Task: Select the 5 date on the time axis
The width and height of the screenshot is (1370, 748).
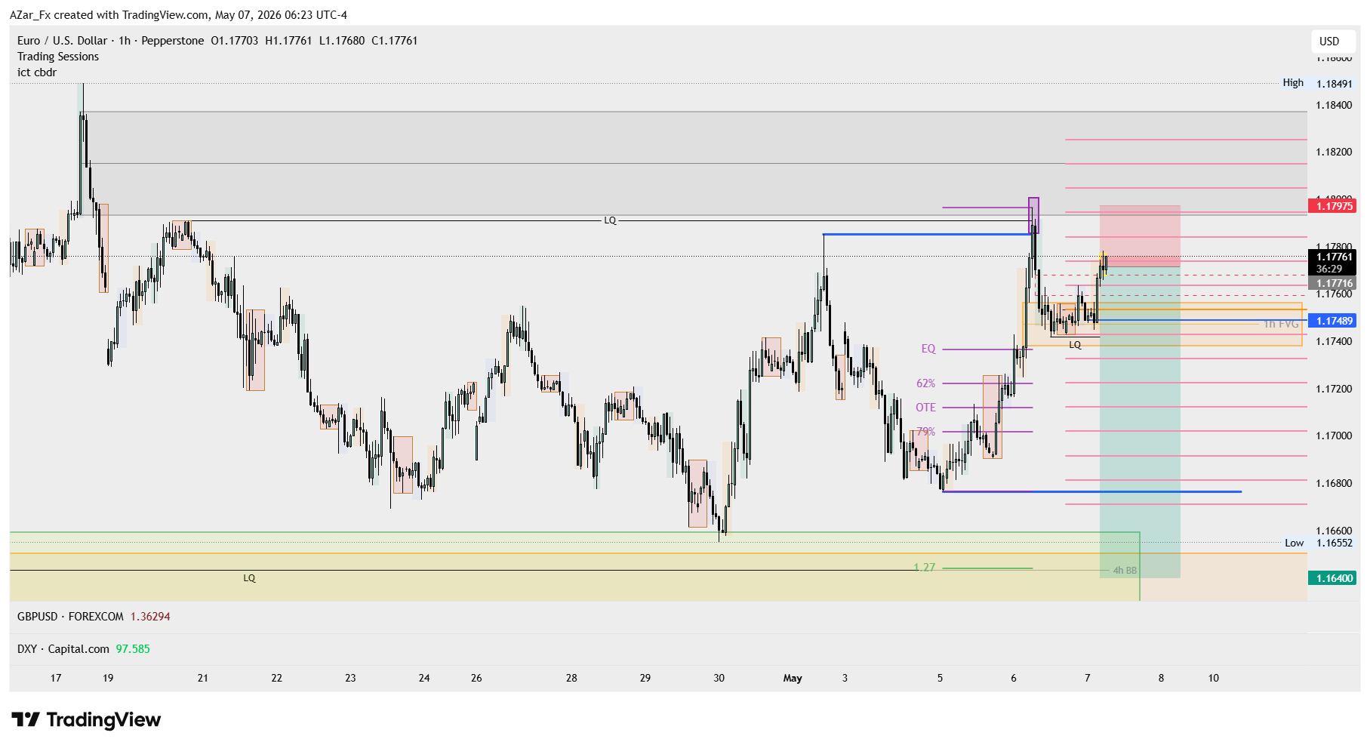Action: [940, 678]
